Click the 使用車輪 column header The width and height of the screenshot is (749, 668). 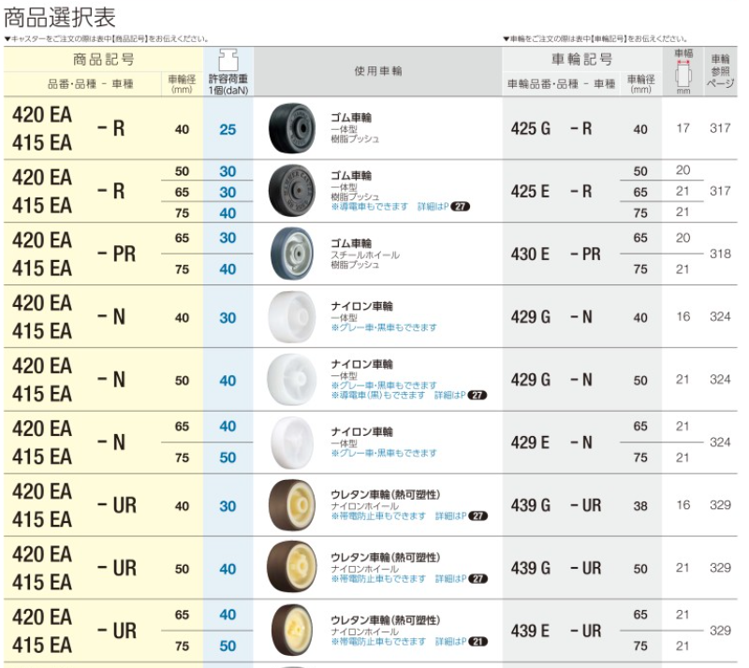pyautogui.click(x=378, y=71)
